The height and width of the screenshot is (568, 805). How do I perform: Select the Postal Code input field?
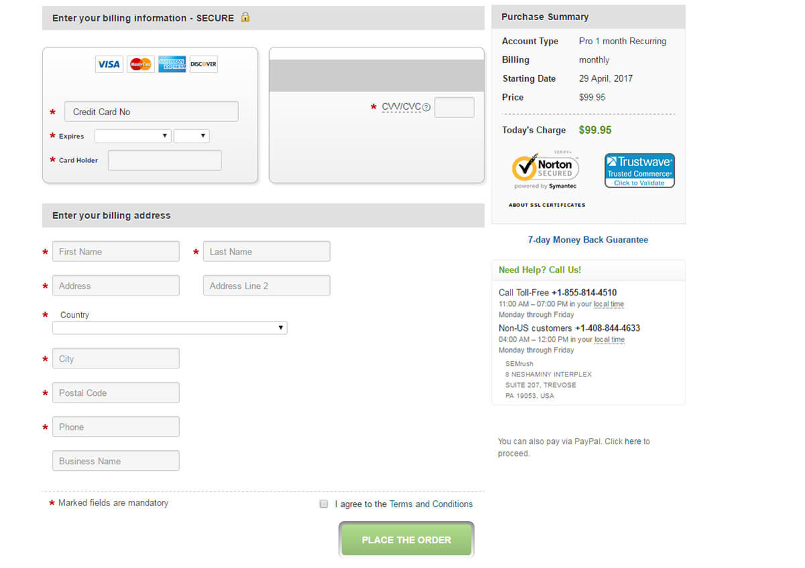[x=116, y=393]
